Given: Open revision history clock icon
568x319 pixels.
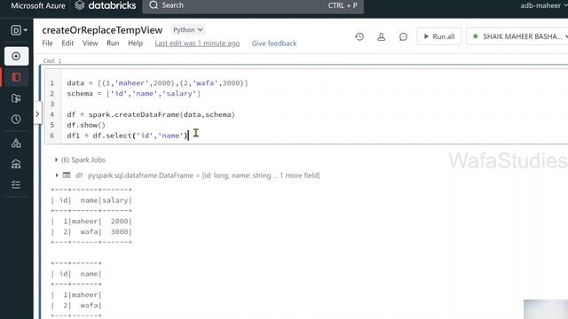Looking at the screenshot, I should pyautogui.click(x=359, y=36).
